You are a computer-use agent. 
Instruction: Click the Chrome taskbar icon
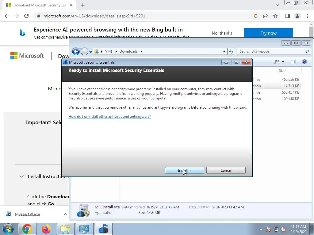27,229
